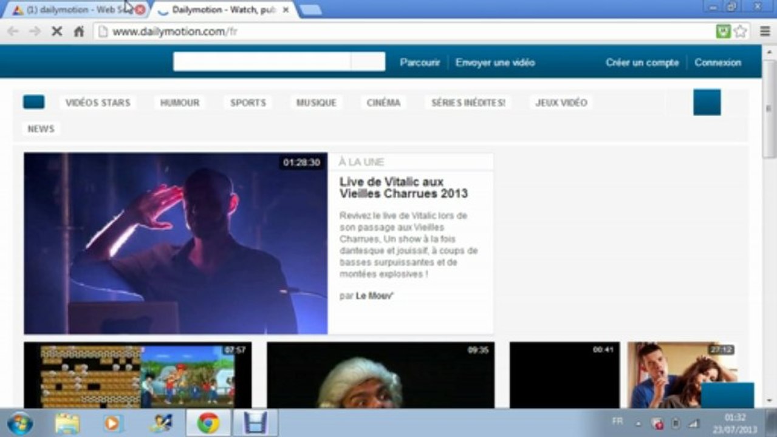
Task: Click the battery tray icon
Action: click(x=676, y=424)
